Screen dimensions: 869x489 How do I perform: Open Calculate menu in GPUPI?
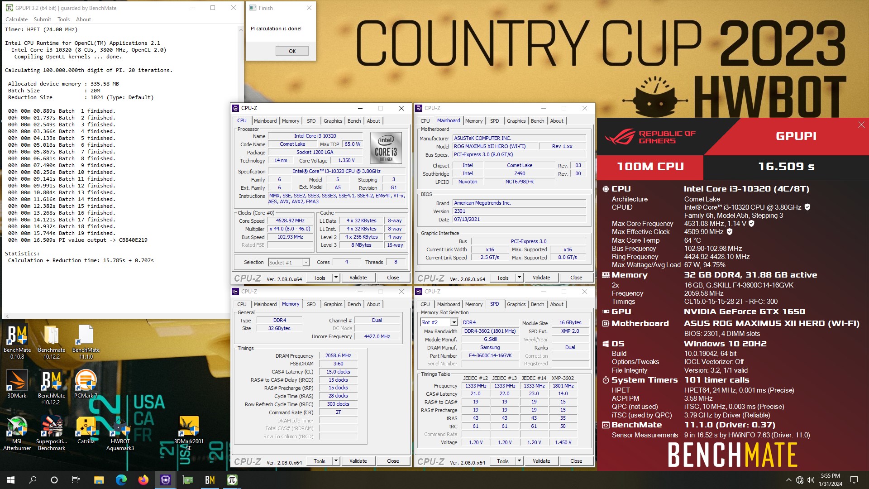click(16, 19)
